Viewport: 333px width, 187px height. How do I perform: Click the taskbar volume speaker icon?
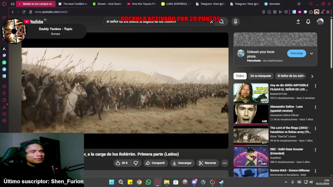tap(311, 182)
